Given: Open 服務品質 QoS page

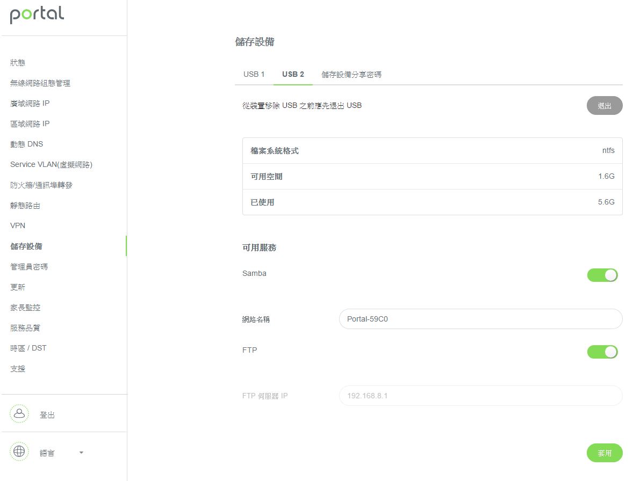Looking at the screenshot, I should coord(25,328).
